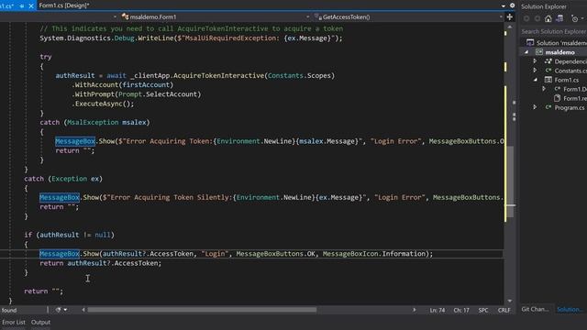Viewport: 587px width, 330px height.
Task: Click the vertical scrollbar down arrow
Action: 510,301
